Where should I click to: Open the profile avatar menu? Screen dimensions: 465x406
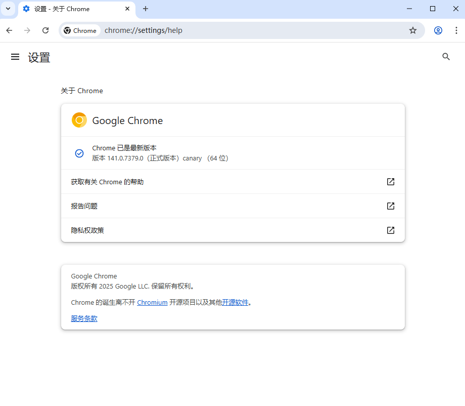438,30
